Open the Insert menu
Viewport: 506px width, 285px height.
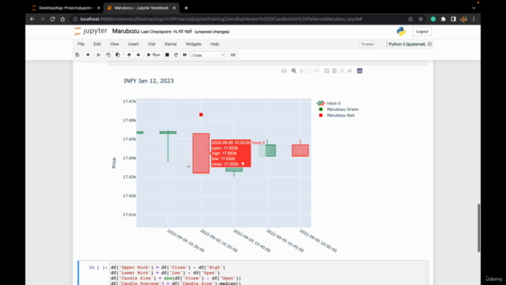tap(134, 44)
